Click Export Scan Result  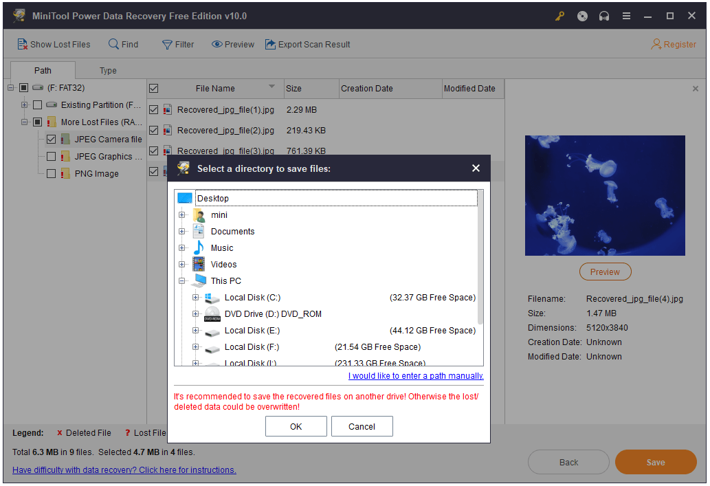click(x=307, y=45)
